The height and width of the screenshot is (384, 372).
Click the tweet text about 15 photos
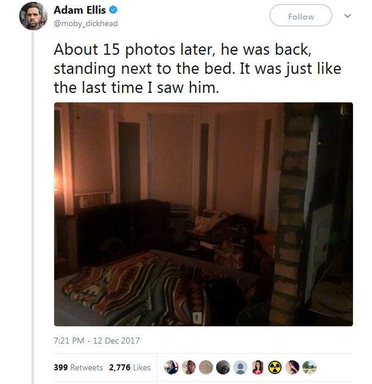click(198, 68)
